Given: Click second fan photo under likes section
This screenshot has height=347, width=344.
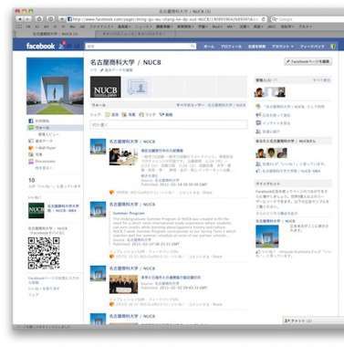Looking at the screenshot, I should coord(272,152).
